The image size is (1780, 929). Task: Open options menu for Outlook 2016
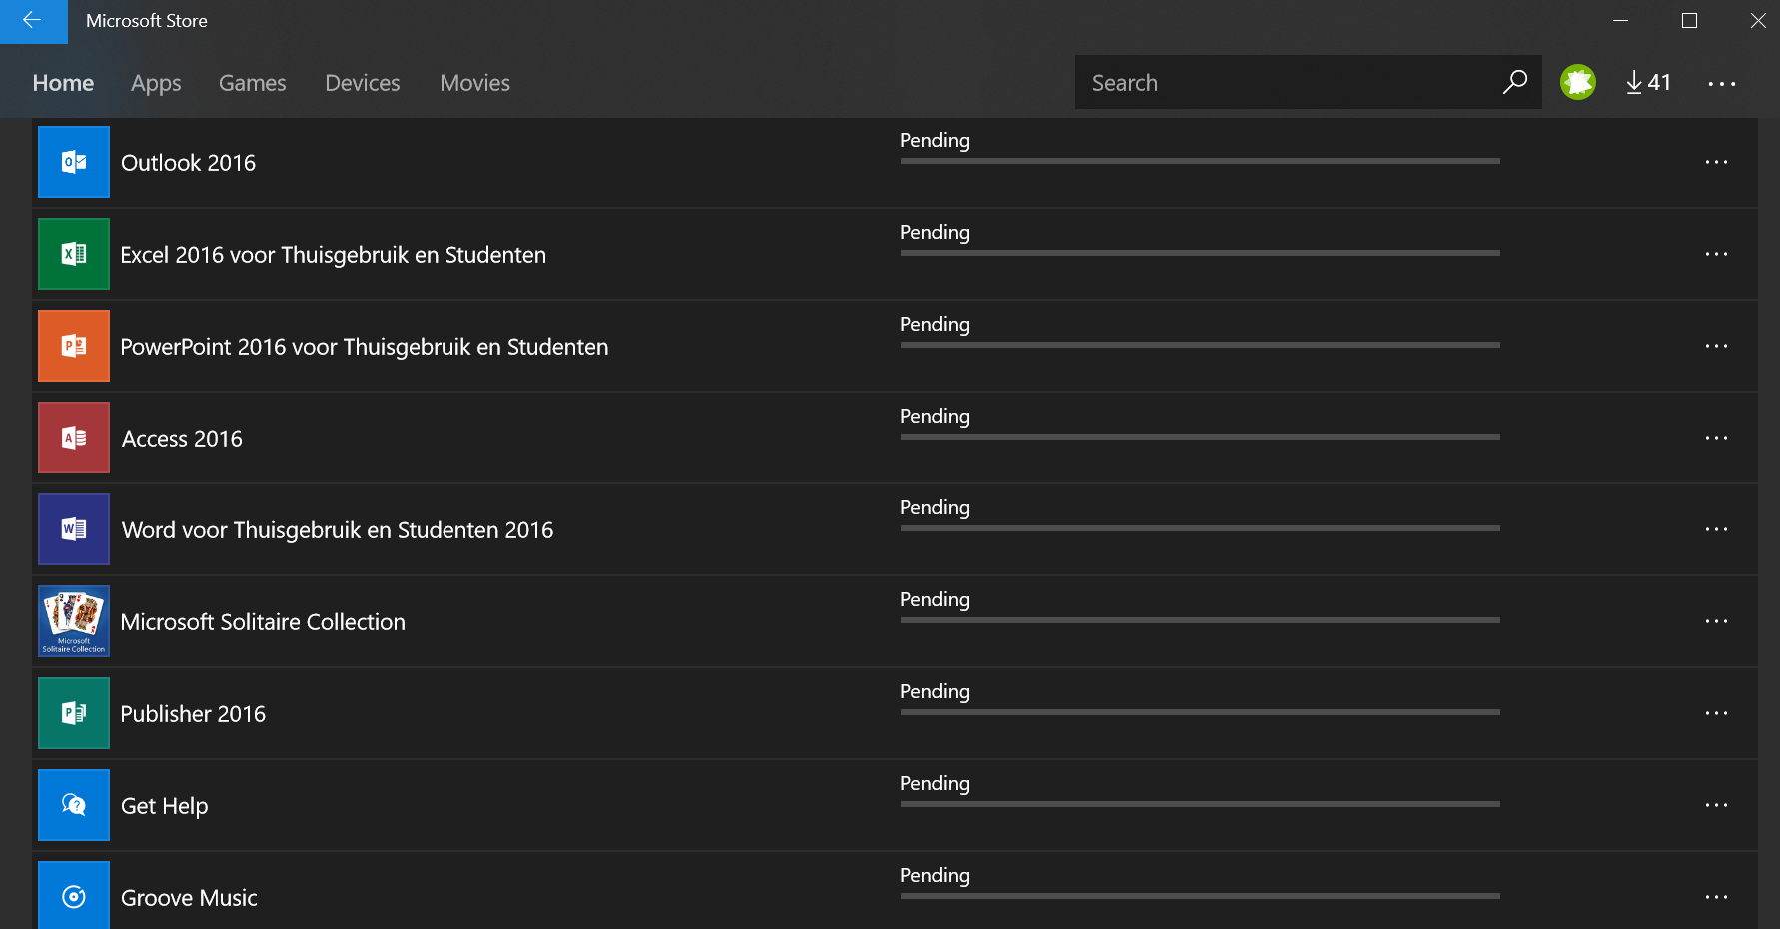click(x=1716, y=162)
